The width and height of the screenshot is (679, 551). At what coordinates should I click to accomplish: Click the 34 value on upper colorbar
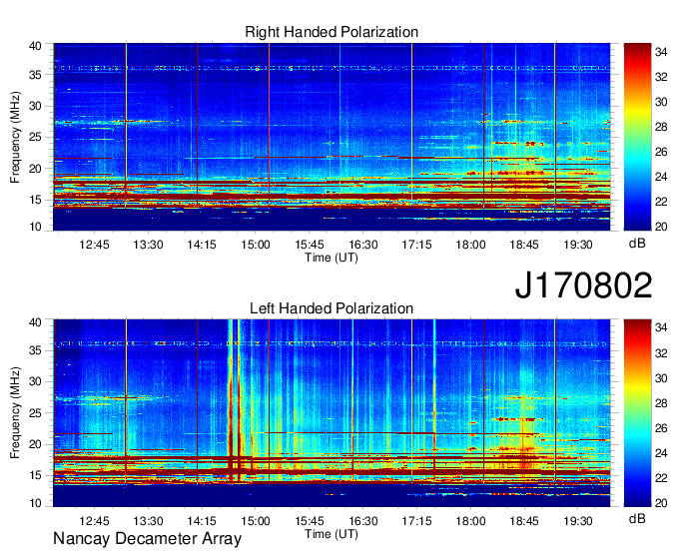click(x=661, y=52)
